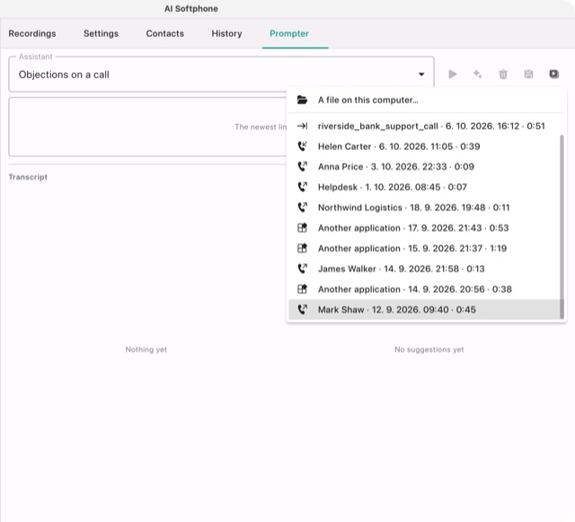Click the app icon for 15. 9. 2026 recording
Viewport: 575px width, 522px height.
[x=302, y=248]
